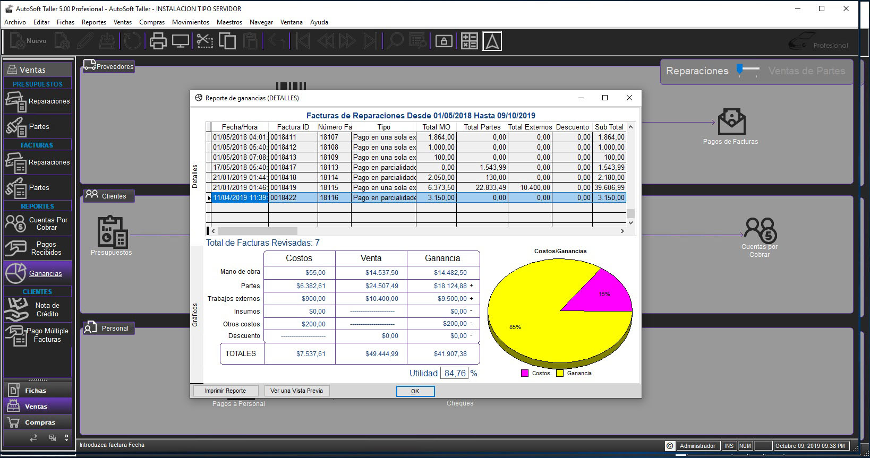Open Partes under Facturas in sidebar
Image resolution: width=870 pixels, height=458 pixels.
pos(38,188)
